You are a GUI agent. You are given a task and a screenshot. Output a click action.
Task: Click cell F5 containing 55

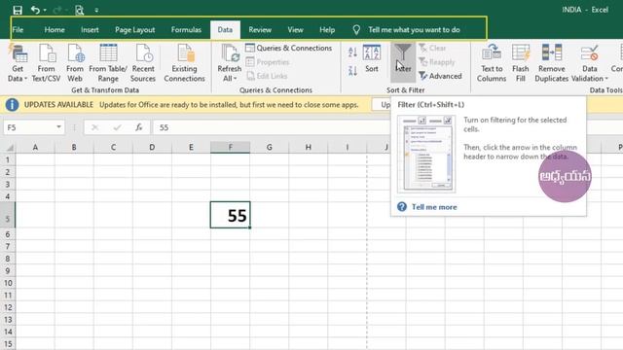(231, 215)
